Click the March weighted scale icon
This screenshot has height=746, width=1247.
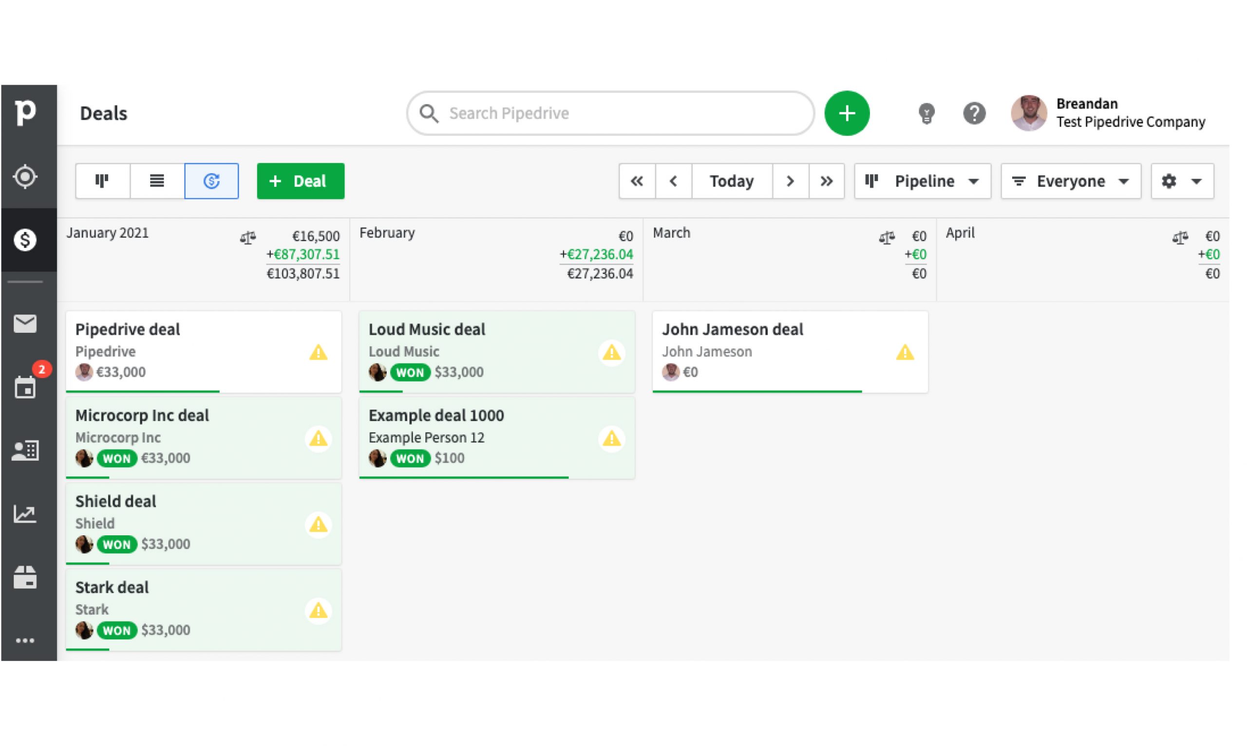click(887, 237)
